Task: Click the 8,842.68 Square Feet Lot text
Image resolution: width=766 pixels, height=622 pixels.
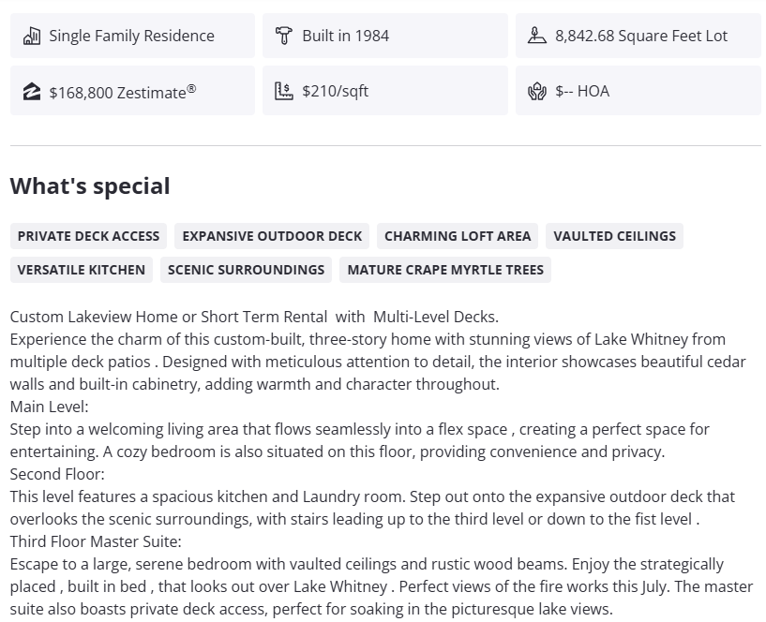Action: [x=641, y=36]
